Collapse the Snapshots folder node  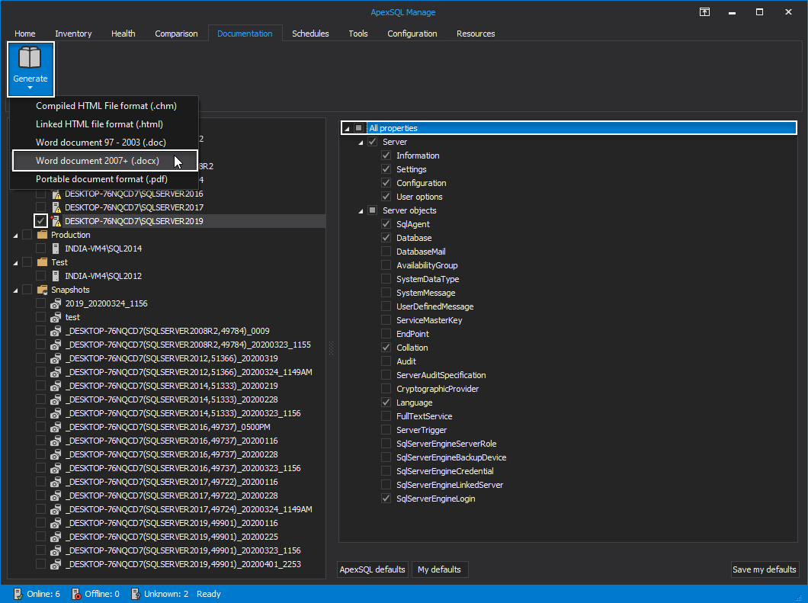[x=15, y=290]
